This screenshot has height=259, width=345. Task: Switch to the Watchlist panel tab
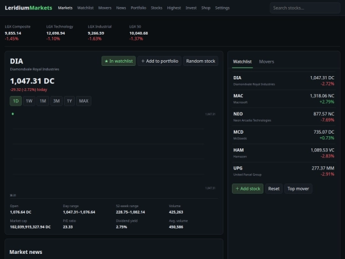(x=242, y=61)
